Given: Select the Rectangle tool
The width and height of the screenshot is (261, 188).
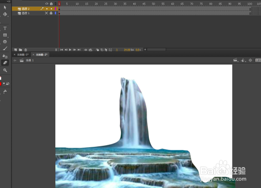Looking at the screenshot, I should click(5, 35).
